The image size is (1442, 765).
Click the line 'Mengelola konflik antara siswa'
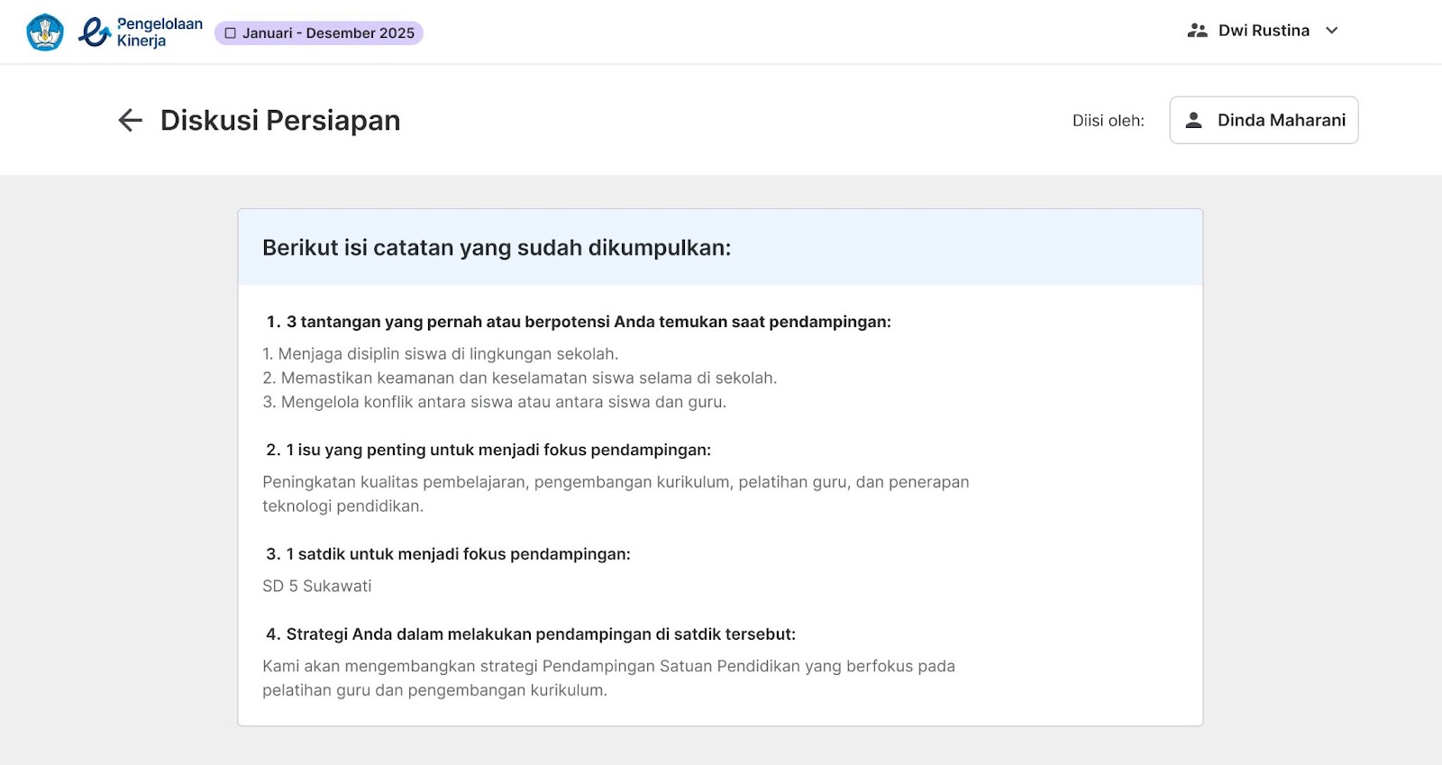click(494, 402)
